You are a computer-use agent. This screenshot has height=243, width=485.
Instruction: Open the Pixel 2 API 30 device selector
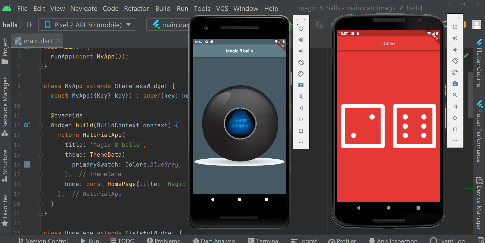(x=87, y=25)
